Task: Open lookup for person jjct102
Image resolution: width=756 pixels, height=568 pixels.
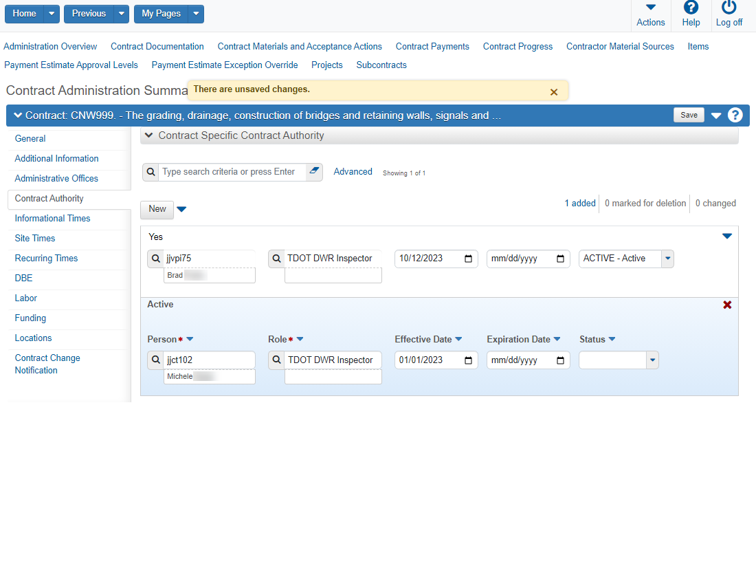Action: click(x=156, y=360)
